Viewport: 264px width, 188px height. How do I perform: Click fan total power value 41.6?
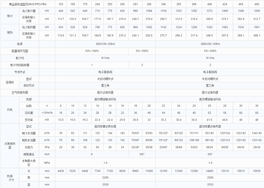209,120
